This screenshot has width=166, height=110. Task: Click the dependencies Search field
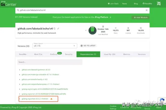pyautogui.click(x=50, y=62)
